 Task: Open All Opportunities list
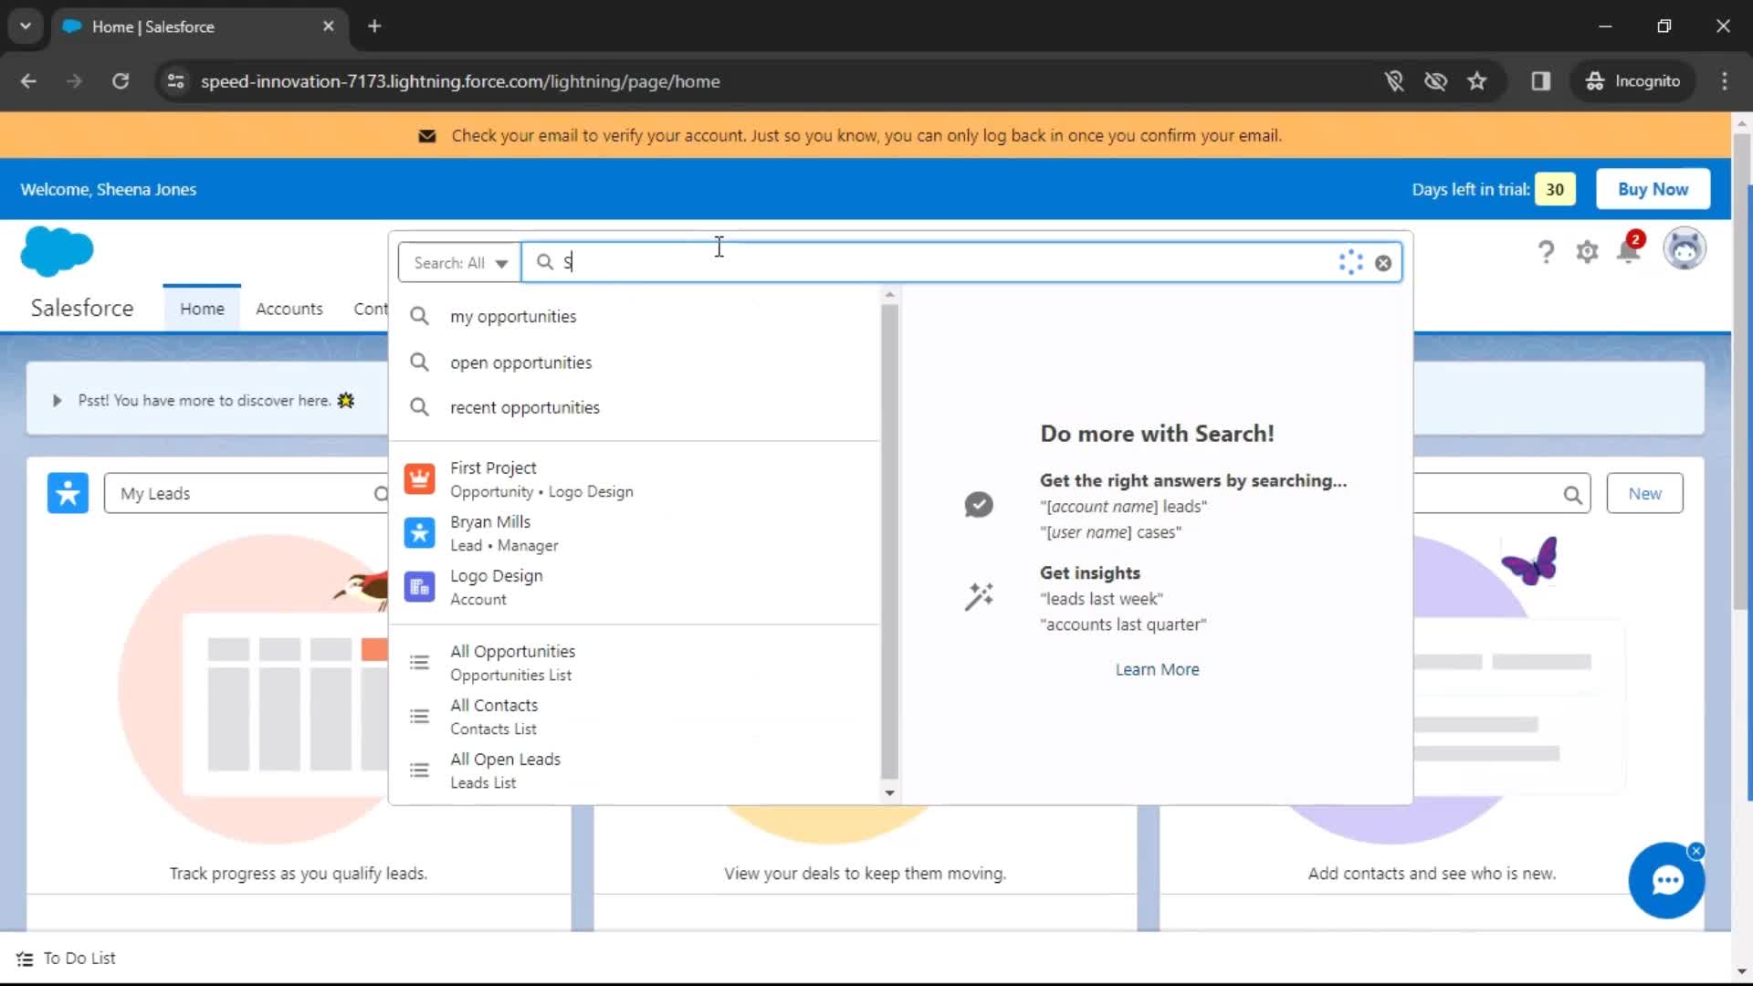tap(635, 663)
